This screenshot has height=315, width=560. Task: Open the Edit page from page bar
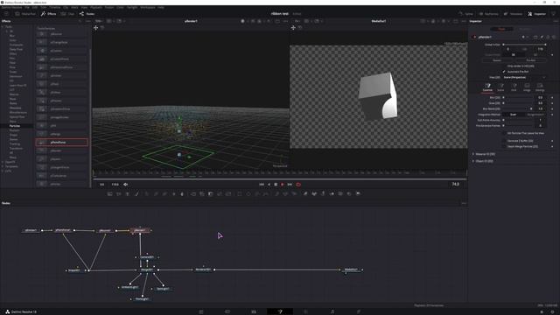[x=254, y=311]
